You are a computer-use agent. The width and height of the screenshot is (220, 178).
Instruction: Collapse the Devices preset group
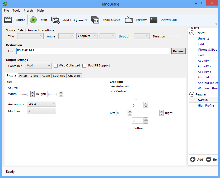[x=191, y=33]
